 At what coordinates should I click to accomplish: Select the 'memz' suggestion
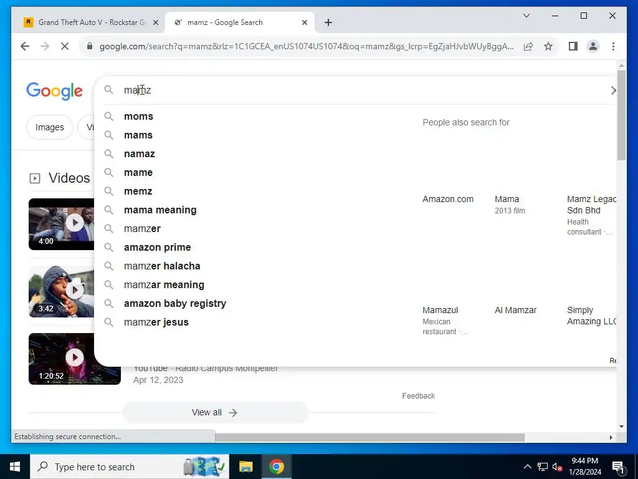138,191
